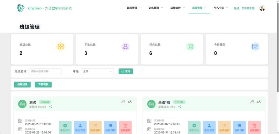Open 学生管理 for the 英语1班 class
Image resolution: width=279 pixels, height=134 pixels.
[209, 127]
